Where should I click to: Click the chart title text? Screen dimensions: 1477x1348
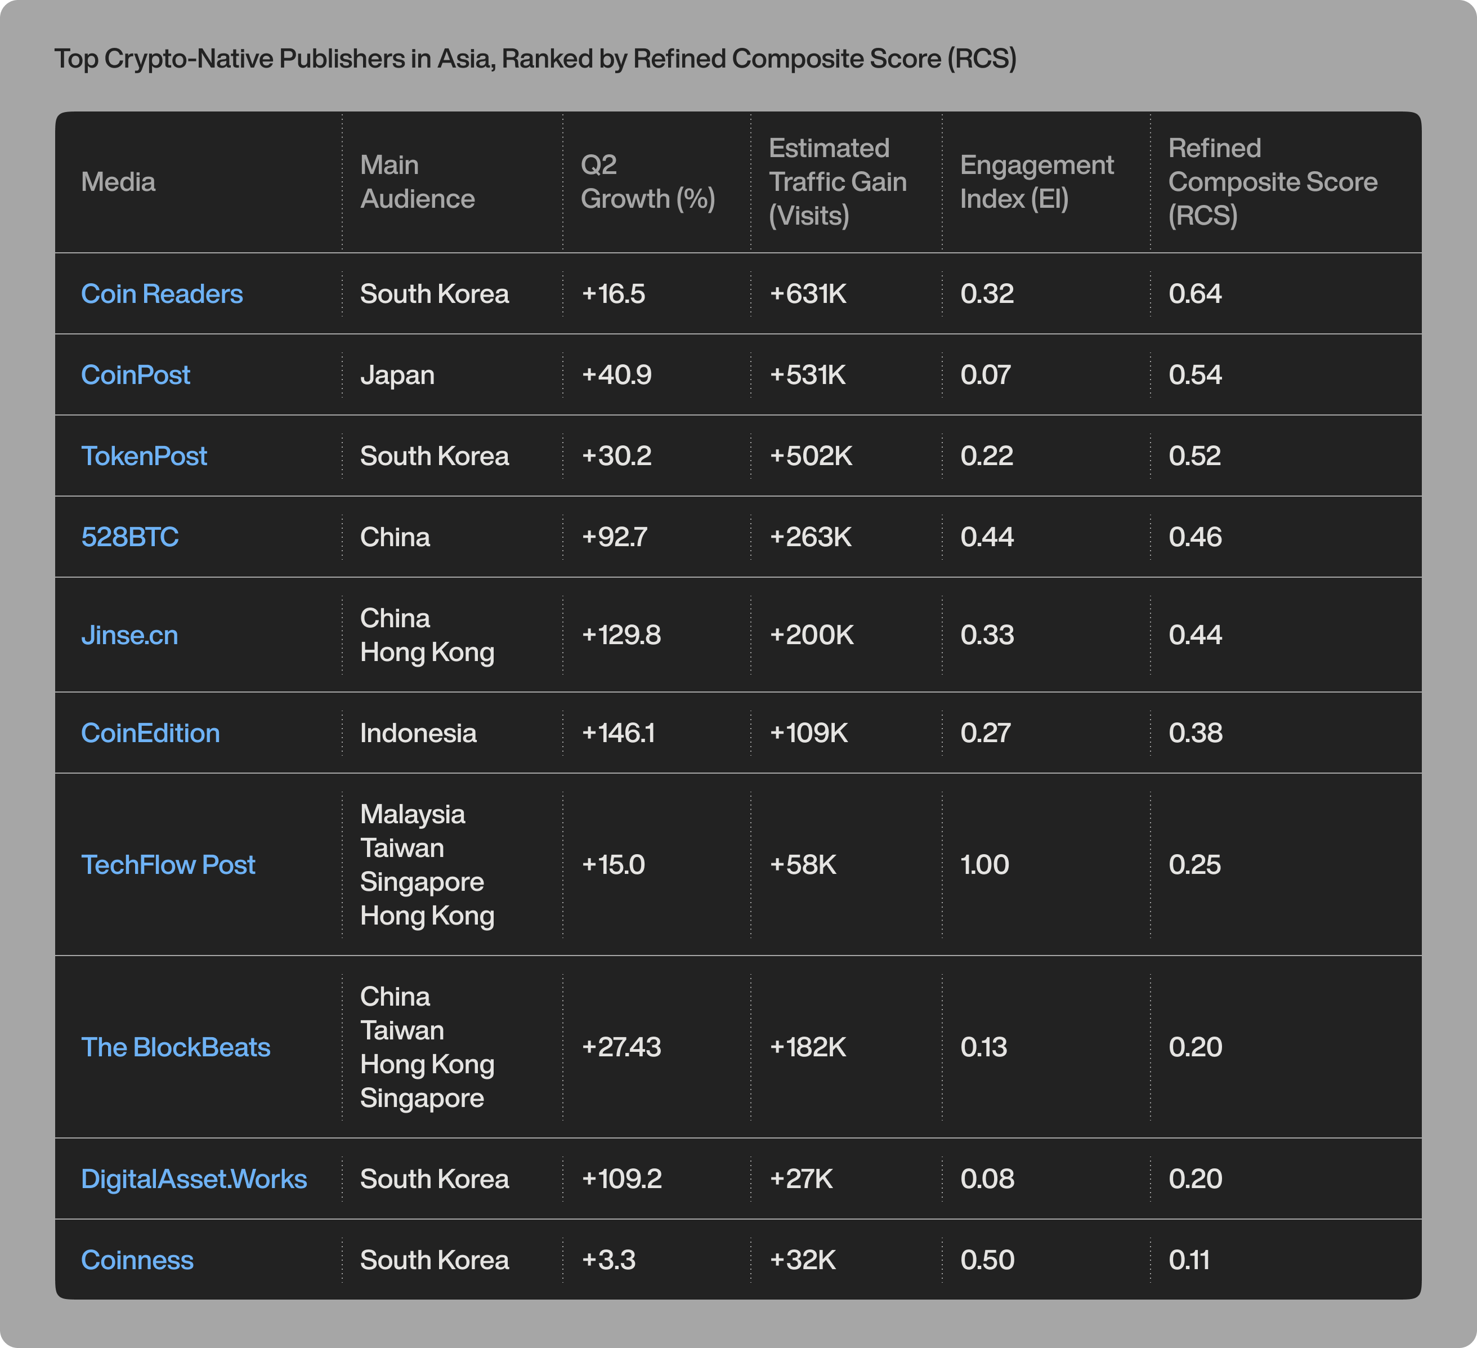pos(535,59)
